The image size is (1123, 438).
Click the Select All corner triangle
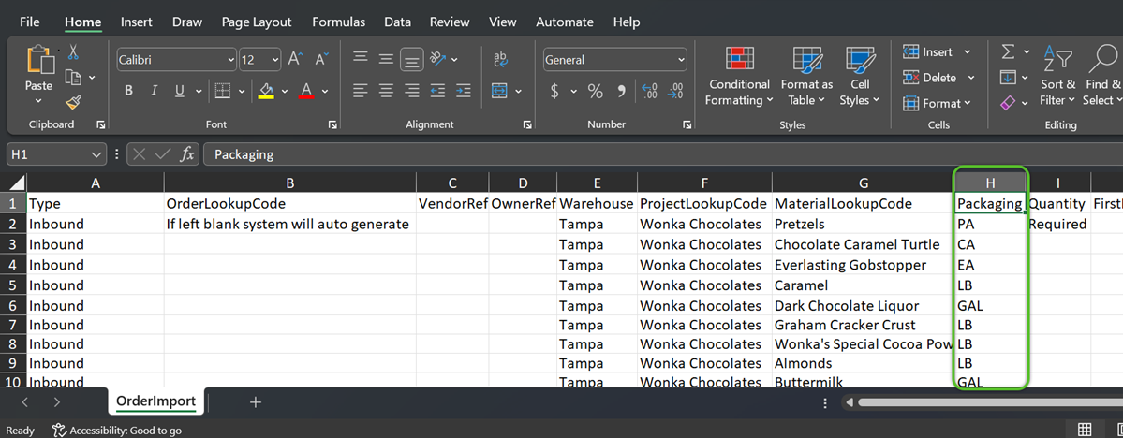click(15, 182)
